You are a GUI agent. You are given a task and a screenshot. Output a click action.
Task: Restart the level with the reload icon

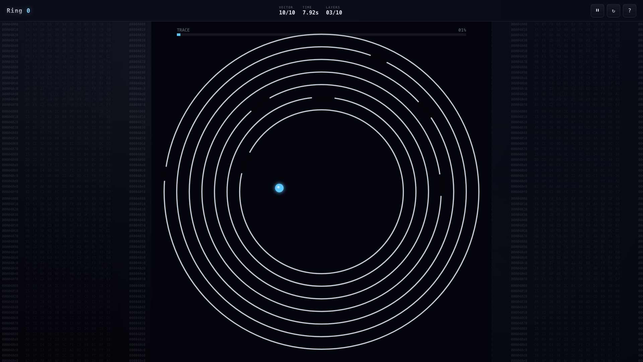click(613, 11)
